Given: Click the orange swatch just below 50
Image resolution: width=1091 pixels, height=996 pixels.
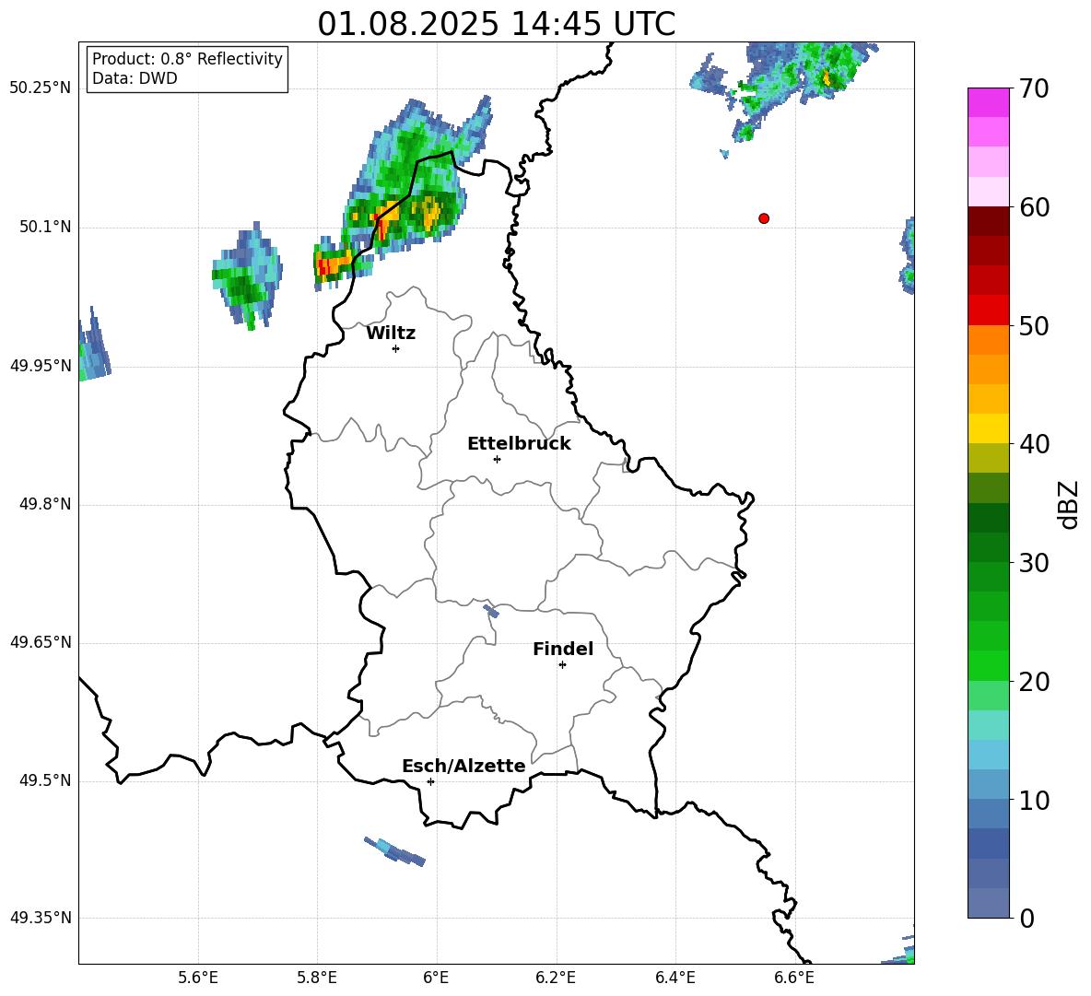Looking at the screenshot, I should pyautogui.click(x=988, y=340).
